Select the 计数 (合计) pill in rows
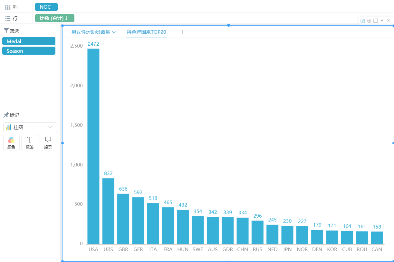Viewport: 394px width, 262px height. 55,18
